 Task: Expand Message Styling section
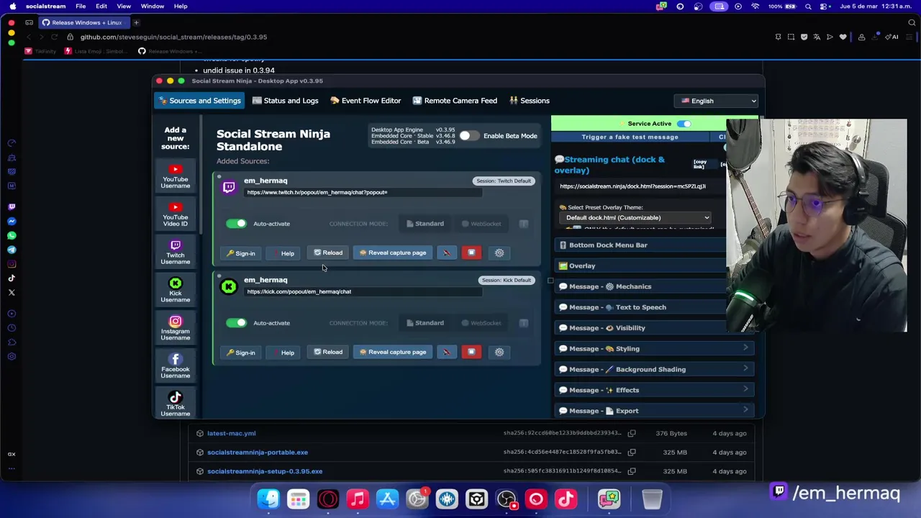655,349
